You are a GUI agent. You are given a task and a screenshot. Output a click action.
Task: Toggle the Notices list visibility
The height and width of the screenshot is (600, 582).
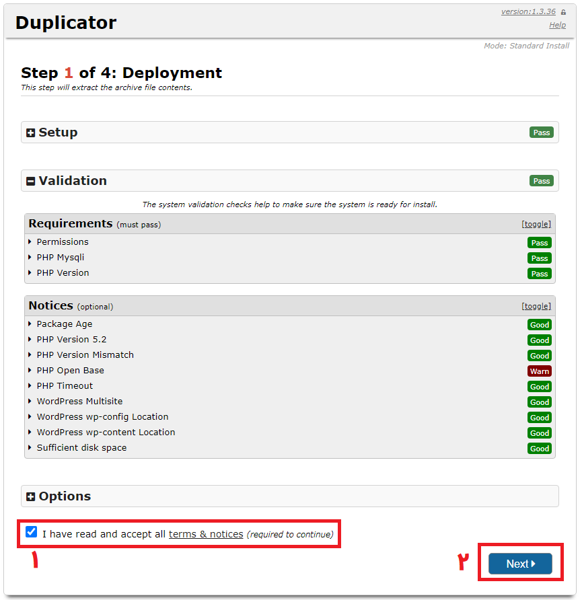[x=536, y=306]
